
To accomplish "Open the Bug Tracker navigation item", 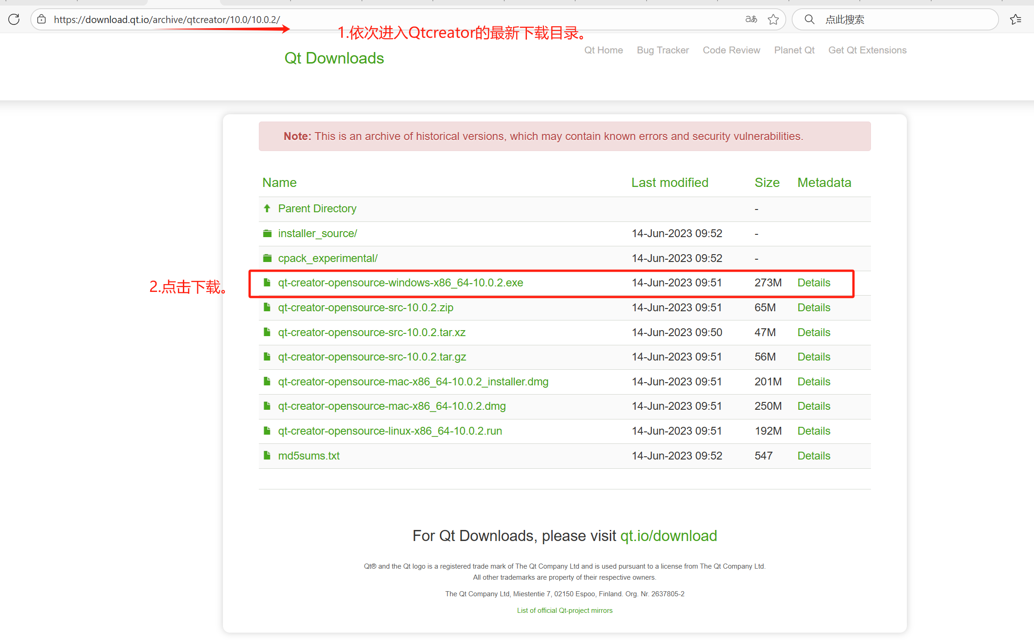I will 663,50.
